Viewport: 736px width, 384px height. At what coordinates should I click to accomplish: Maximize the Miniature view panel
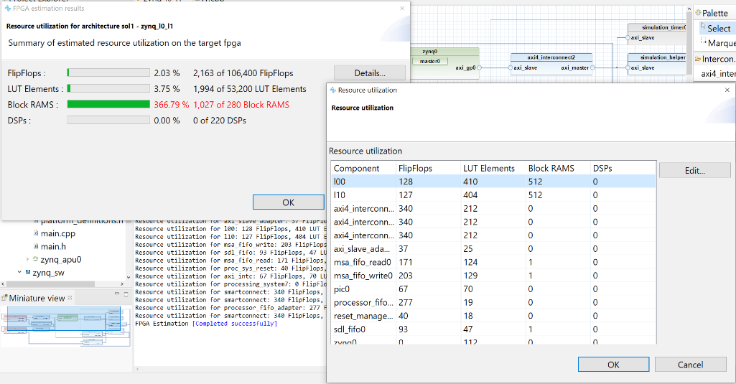point(126,294)
